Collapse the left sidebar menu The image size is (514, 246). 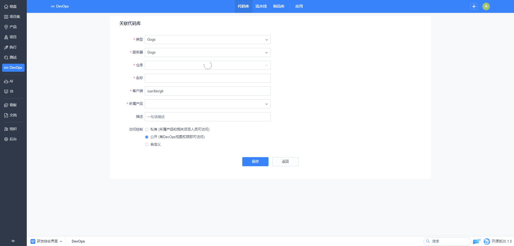(13, 241)
